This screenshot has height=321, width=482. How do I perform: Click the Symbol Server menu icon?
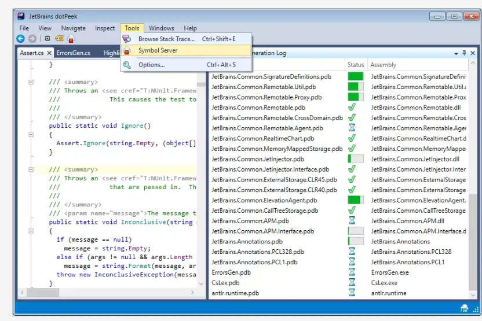[127, 51]
